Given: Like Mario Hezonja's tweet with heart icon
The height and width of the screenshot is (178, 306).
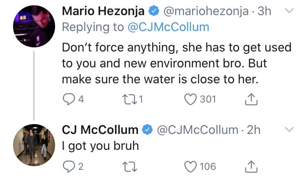Looking at the screenshot, I should [x=191, y=99].
